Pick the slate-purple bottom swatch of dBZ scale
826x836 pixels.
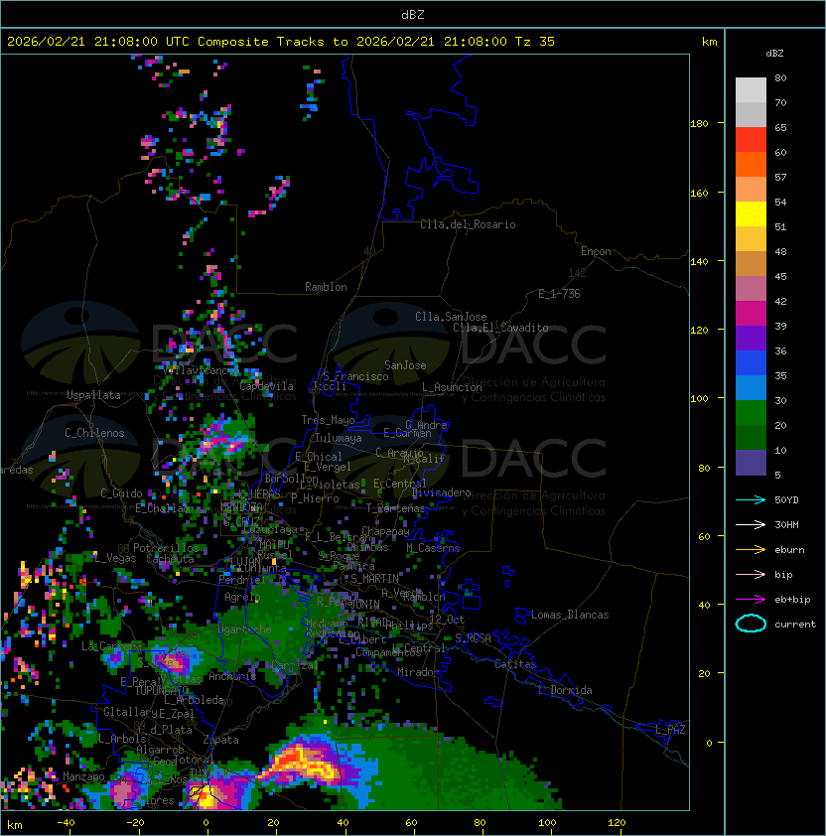point(751,463)
